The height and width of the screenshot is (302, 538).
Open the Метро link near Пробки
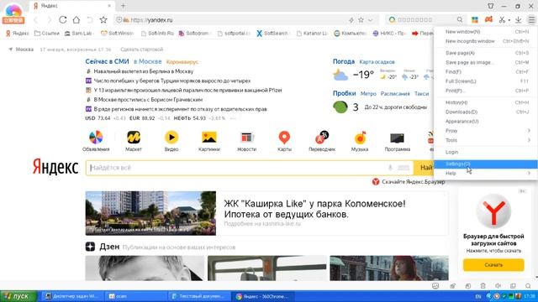[368, 93]
